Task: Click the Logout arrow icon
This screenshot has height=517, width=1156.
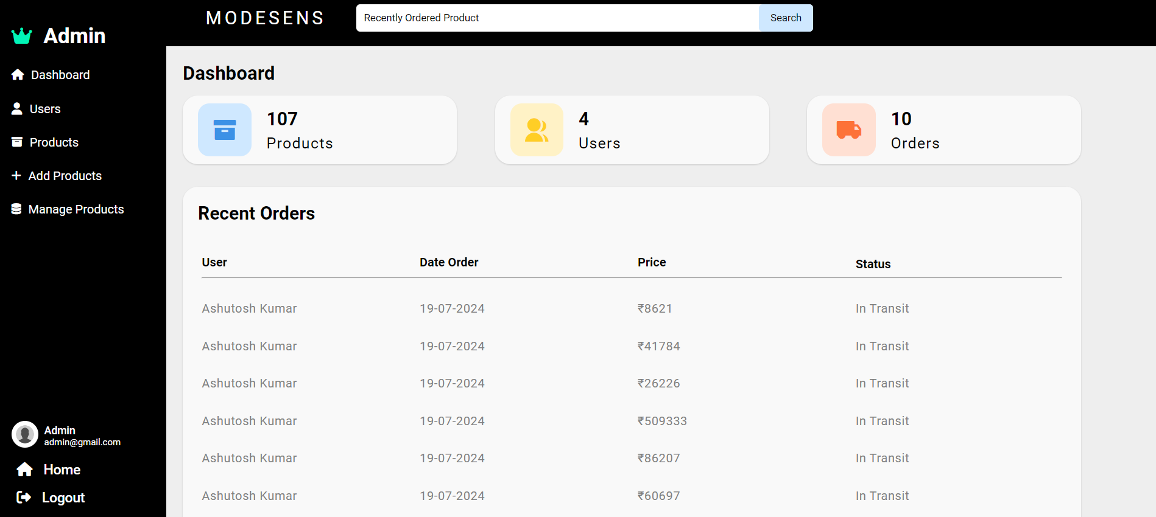Action: click(x=24, y=498)
